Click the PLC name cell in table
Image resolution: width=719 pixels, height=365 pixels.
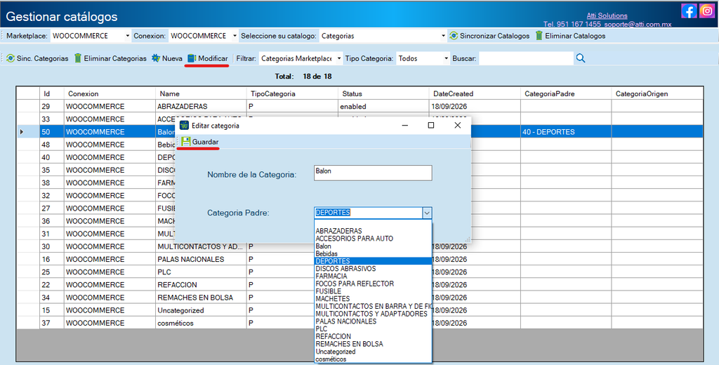(201, 272)
